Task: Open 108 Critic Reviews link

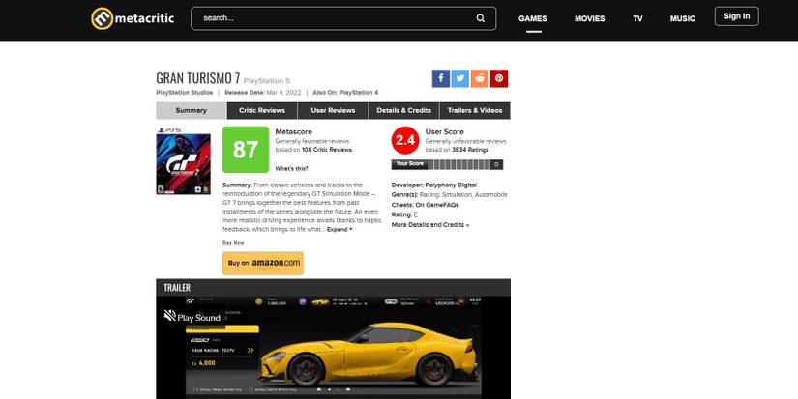Action: pos(327,150)
